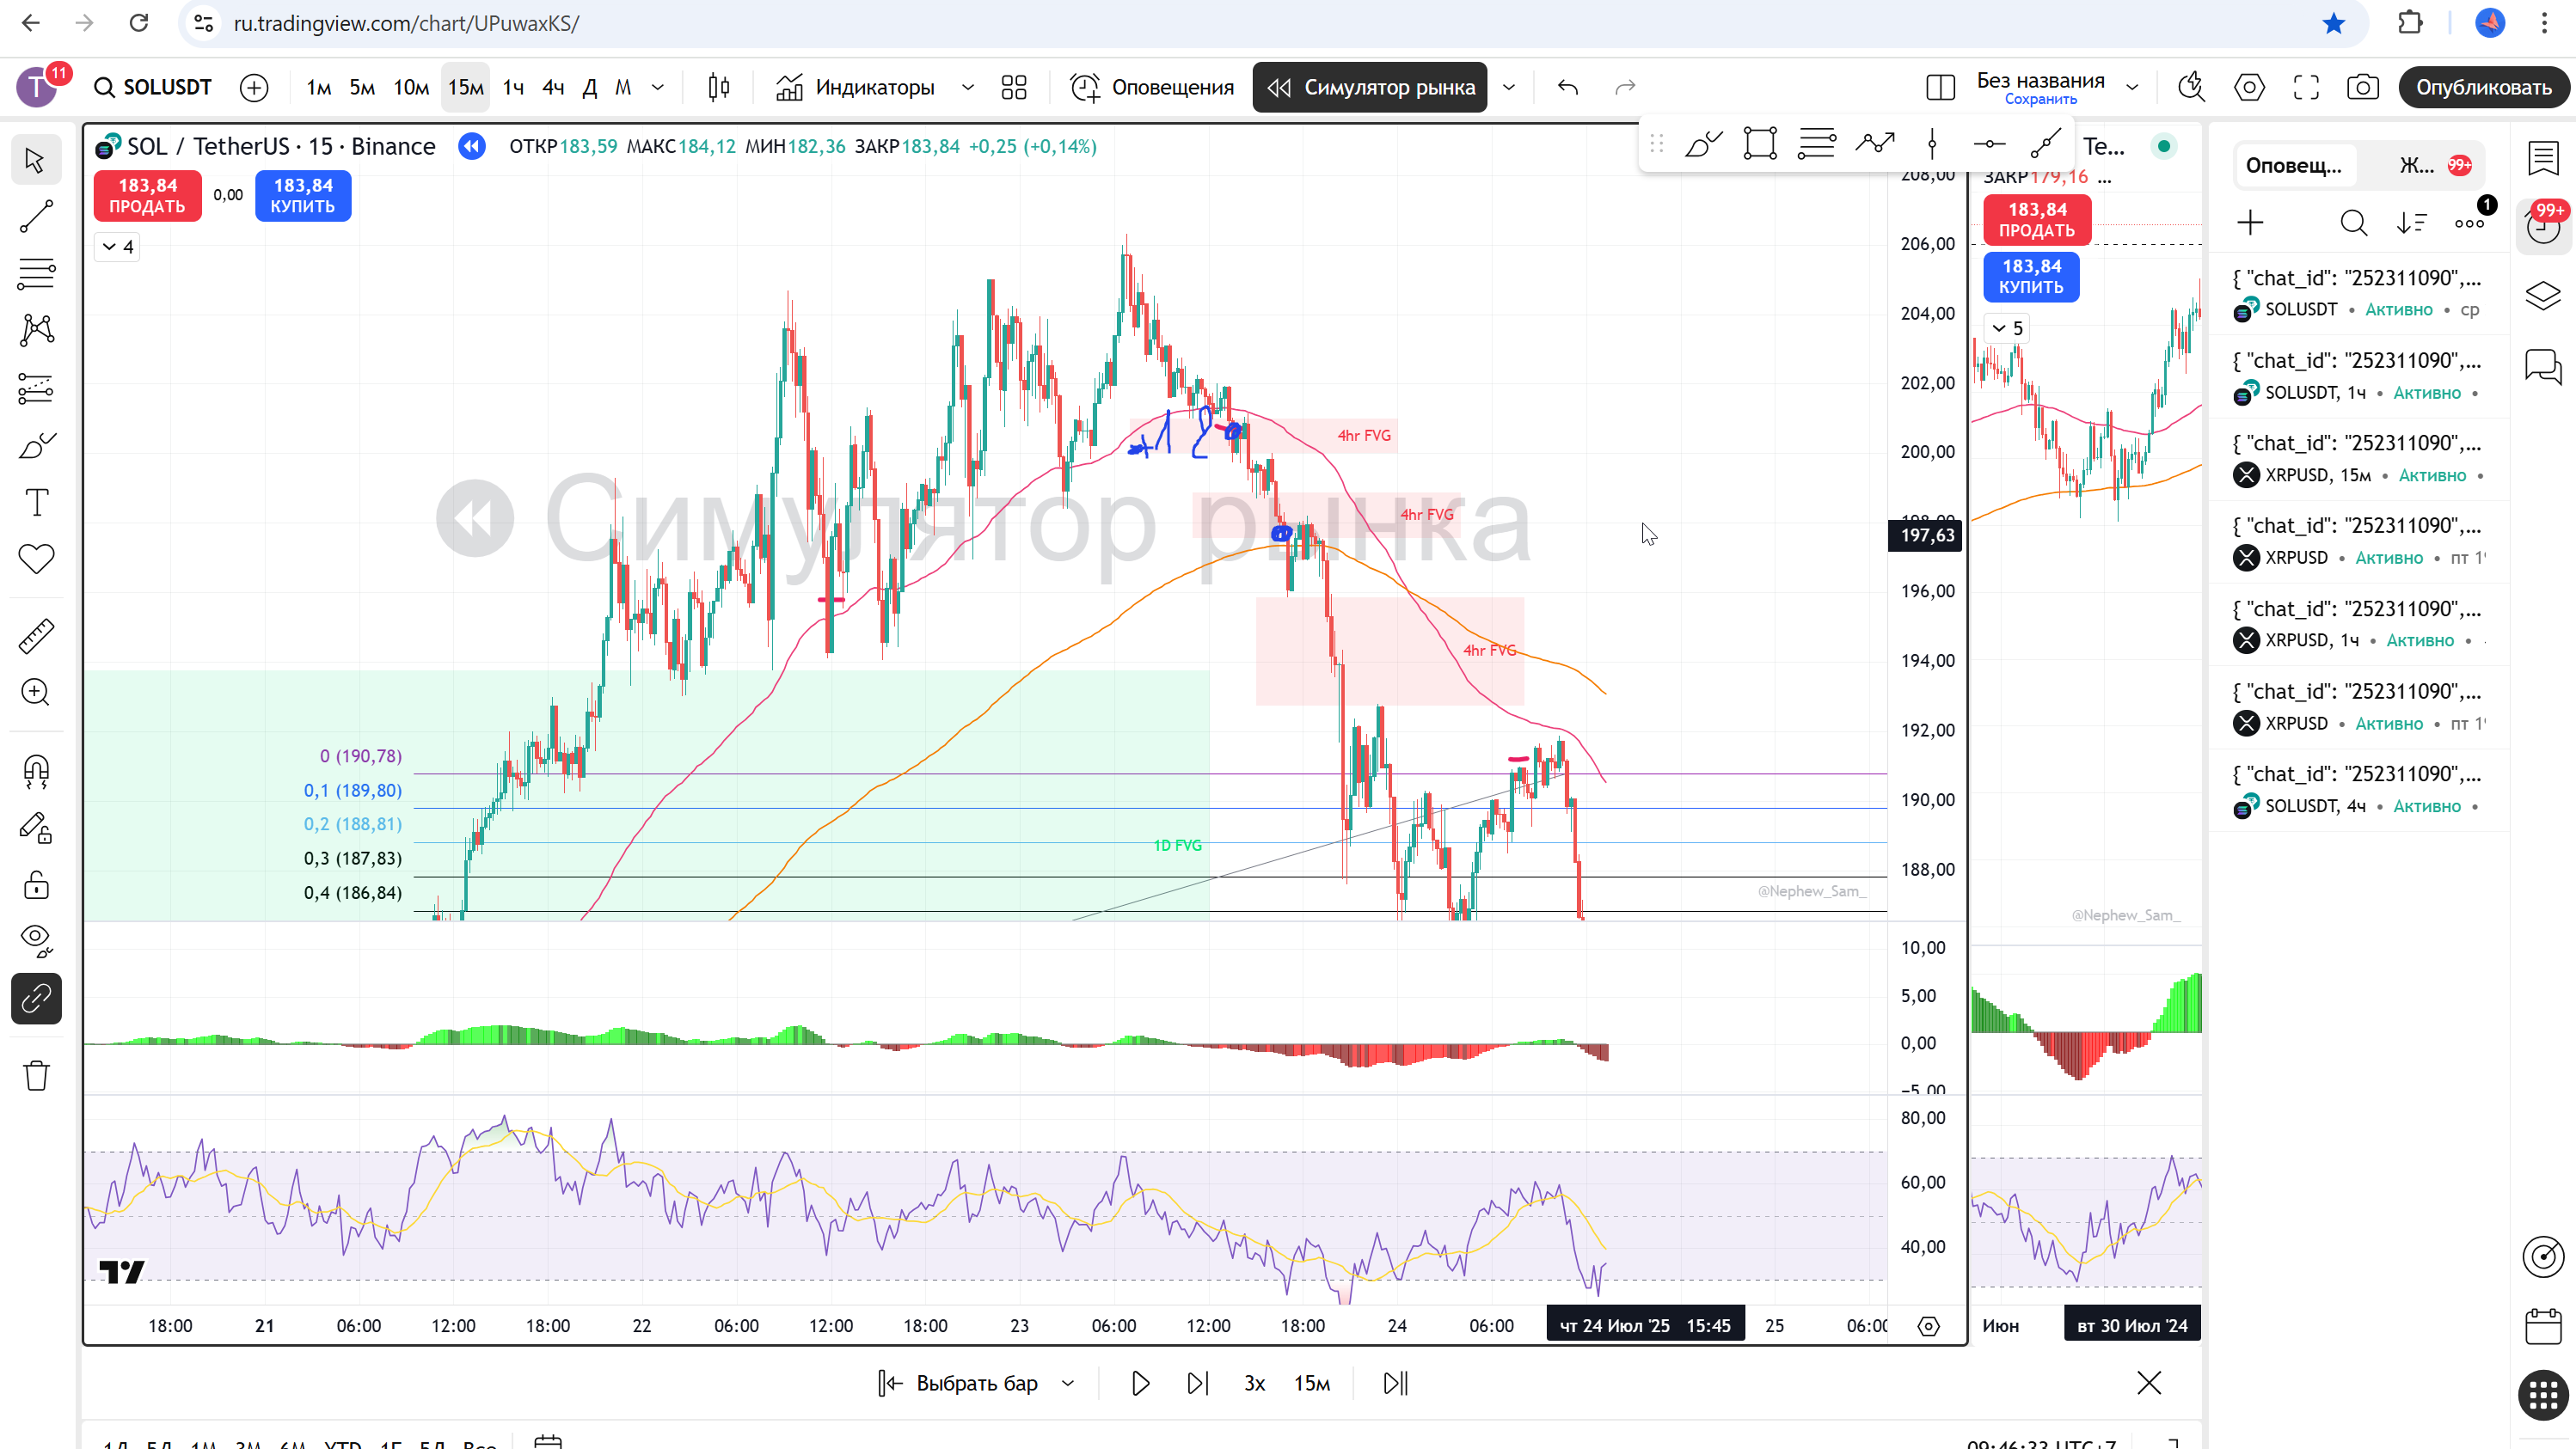Screen dimensions: 2576x1449
Task: Switch to the 1ч timeframe
Action: (513, 88)
